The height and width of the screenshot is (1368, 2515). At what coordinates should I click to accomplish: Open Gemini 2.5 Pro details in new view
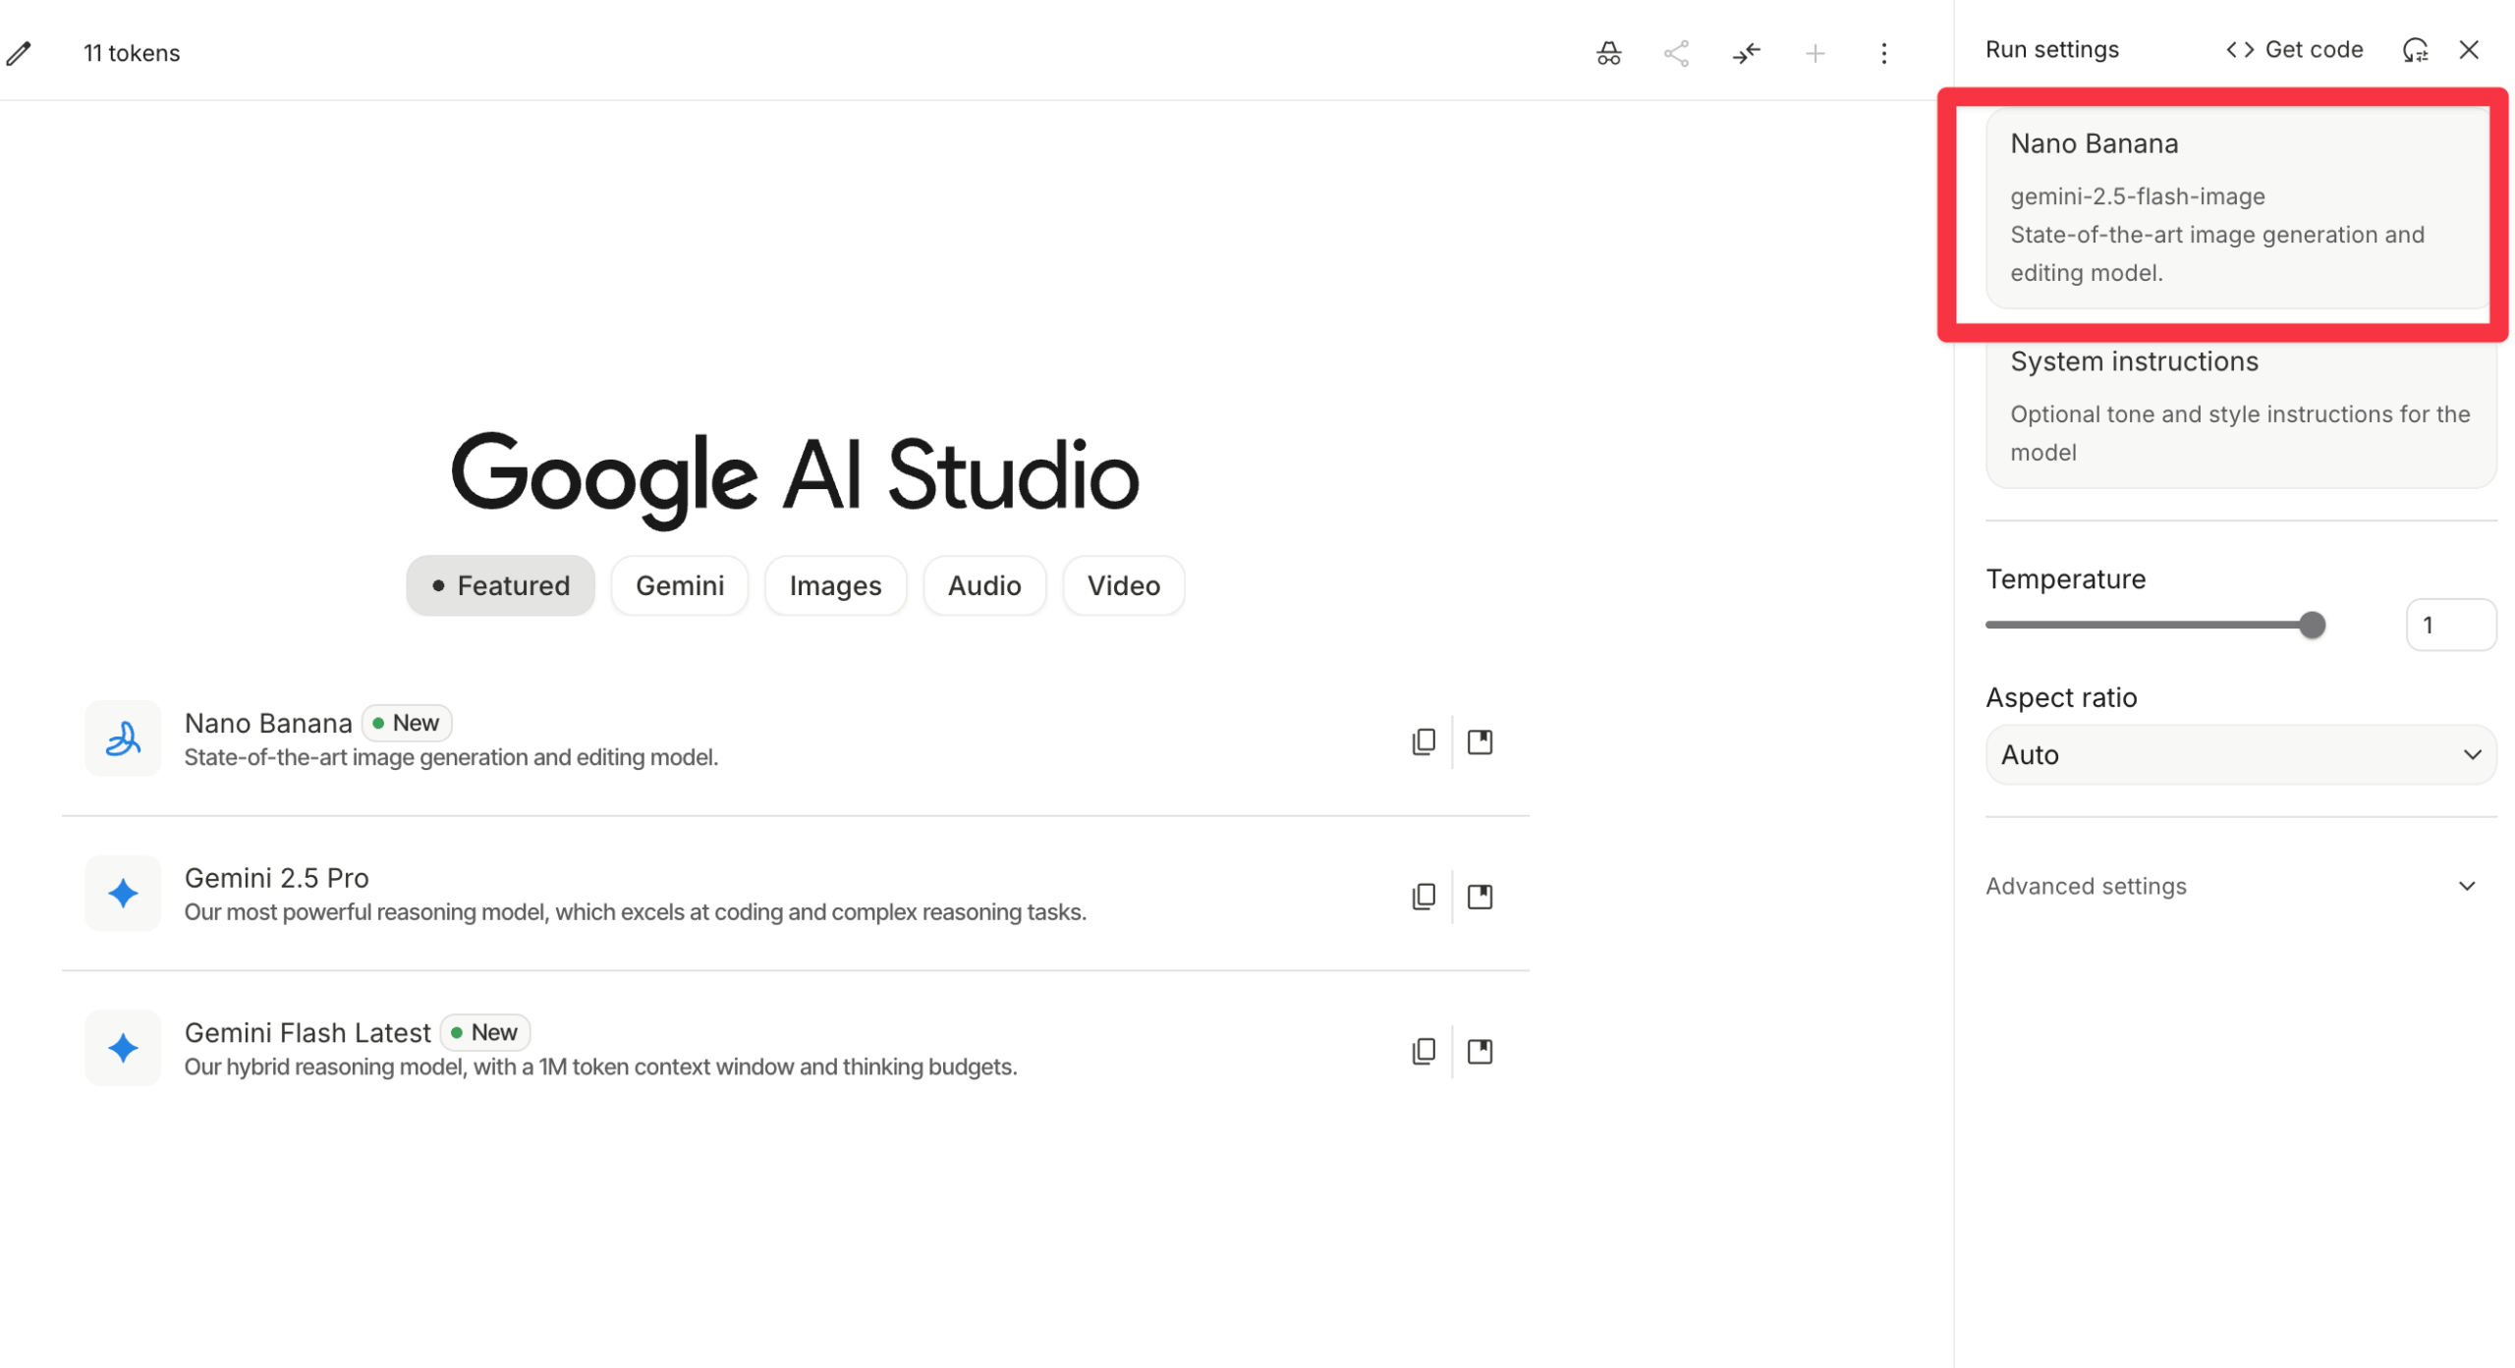point(1480,896)
